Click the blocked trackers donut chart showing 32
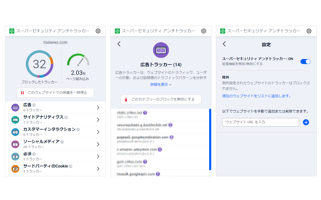The width and height of the screenshot is (321, 200). [x=39, y=64]
